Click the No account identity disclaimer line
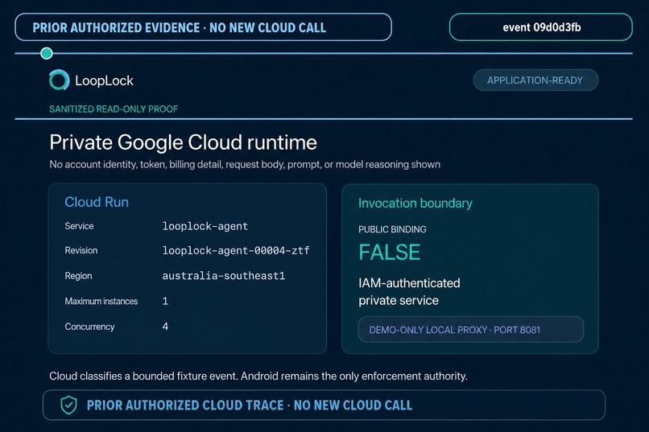649x432 pixels. pyautogui.click(x=245, y=165)
